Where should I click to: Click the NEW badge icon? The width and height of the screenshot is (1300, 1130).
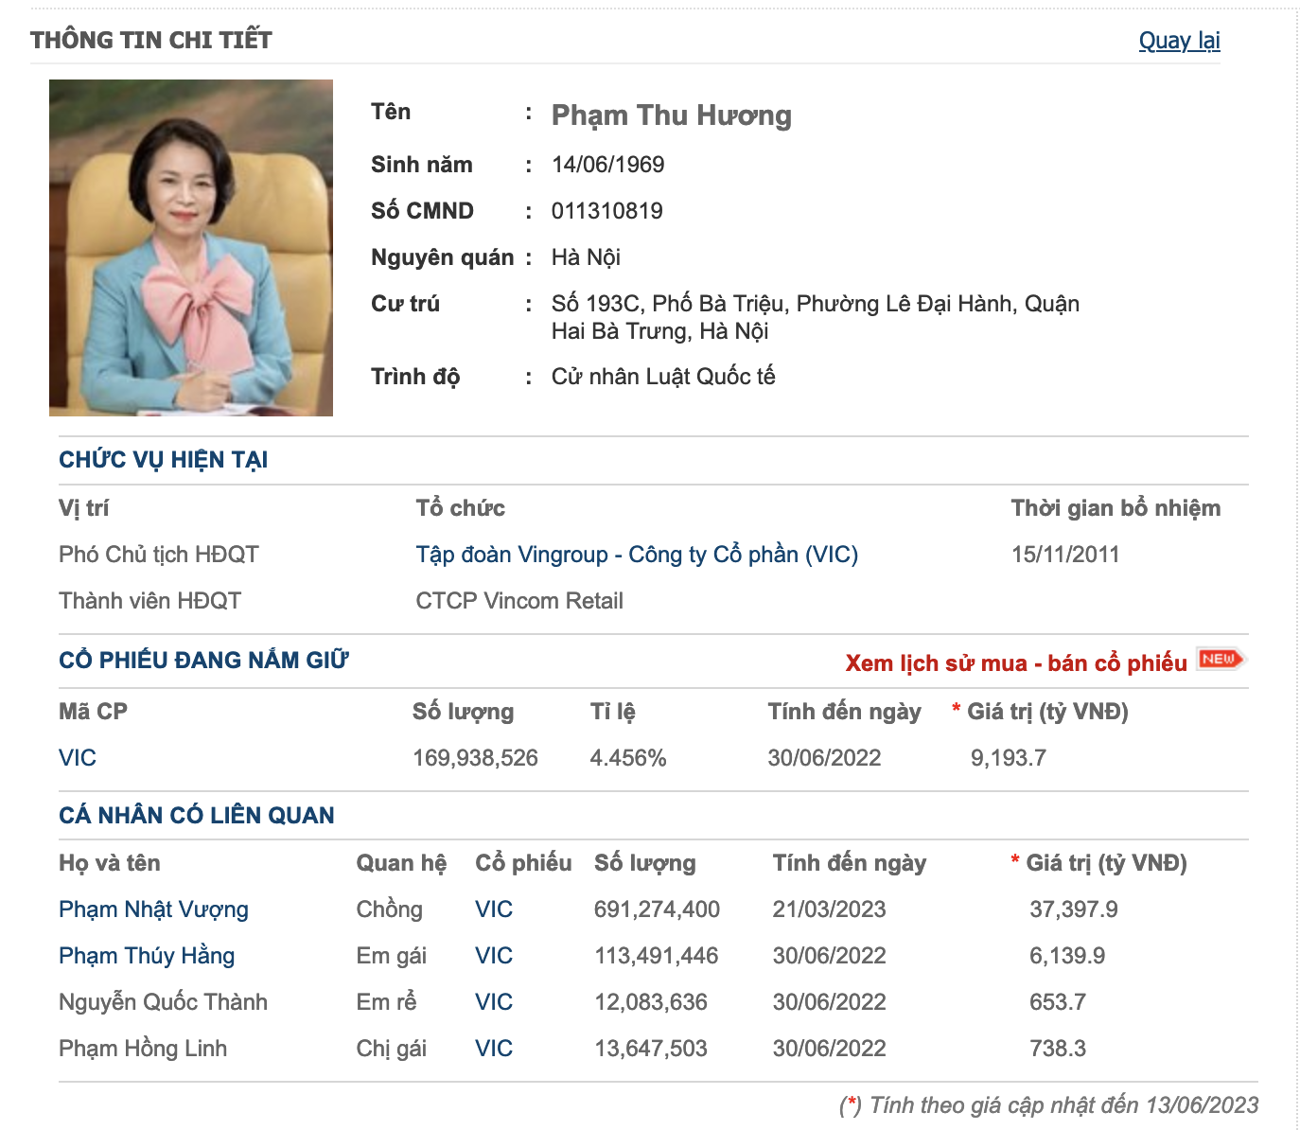(x=1221, y=660)
